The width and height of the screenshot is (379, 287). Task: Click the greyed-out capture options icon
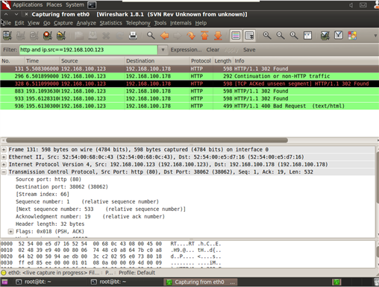(x=21, y=36)
